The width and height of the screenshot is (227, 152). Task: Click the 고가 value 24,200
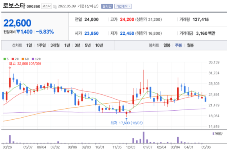(x=127, y=19)
